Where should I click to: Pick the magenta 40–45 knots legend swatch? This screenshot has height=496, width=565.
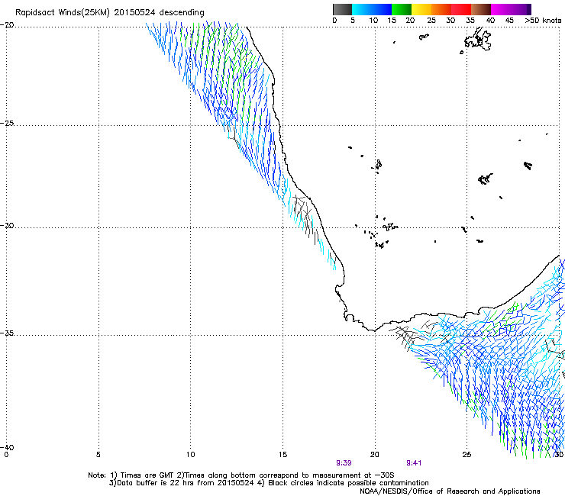tap(501, 9)
